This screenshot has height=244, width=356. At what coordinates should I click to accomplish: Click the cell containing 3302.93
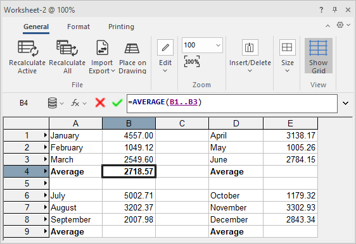(x=290, y=207)
